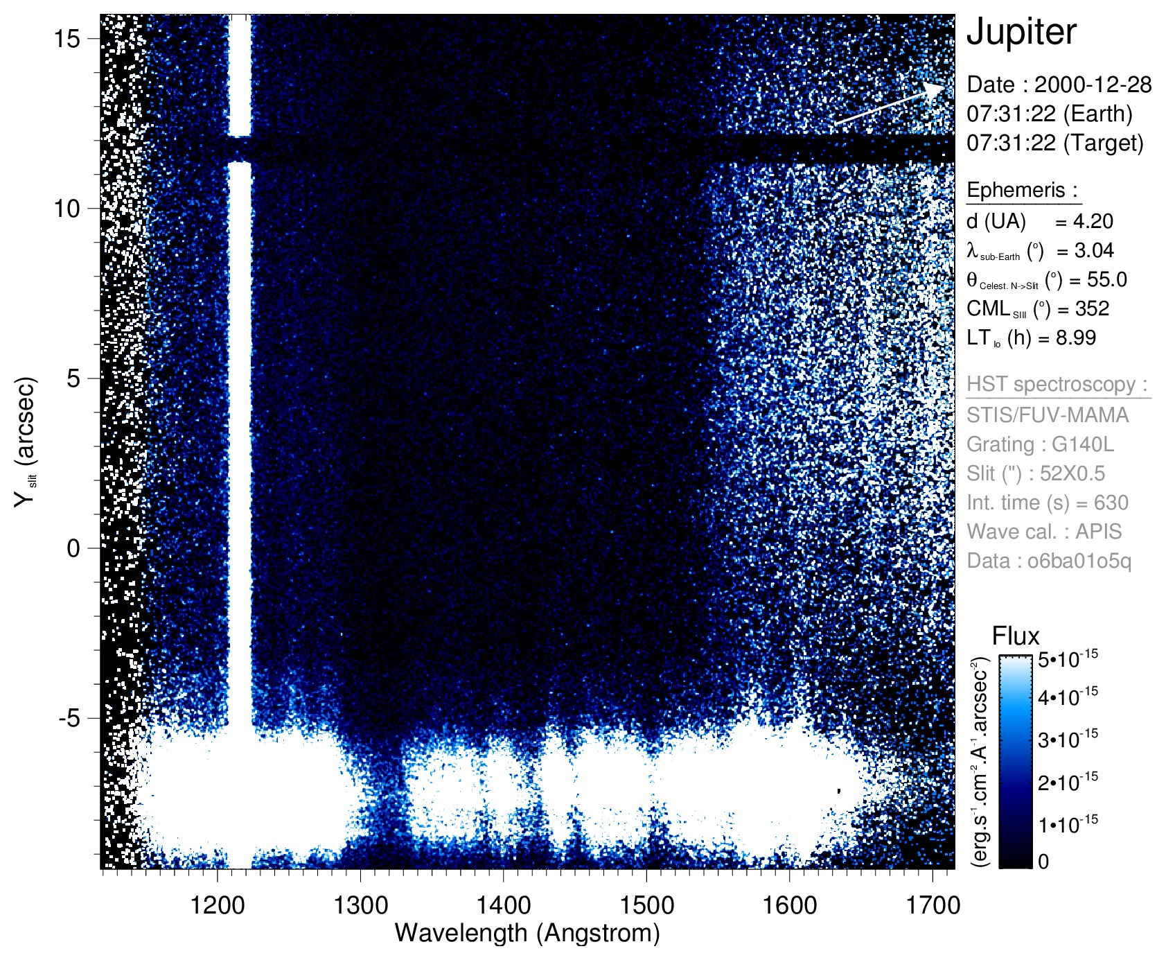The width and height of the screenshot is (1166, 960).
Task: Click the 15 tick label on the Y axis
Action: 67,39
